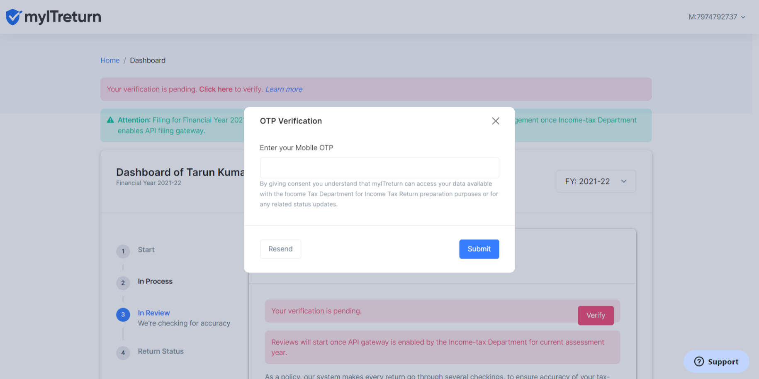The width and height of the screenshot is (759, 379).
Task: Click the 'Your verification is pending.' card text
Action: coord(316,311)
